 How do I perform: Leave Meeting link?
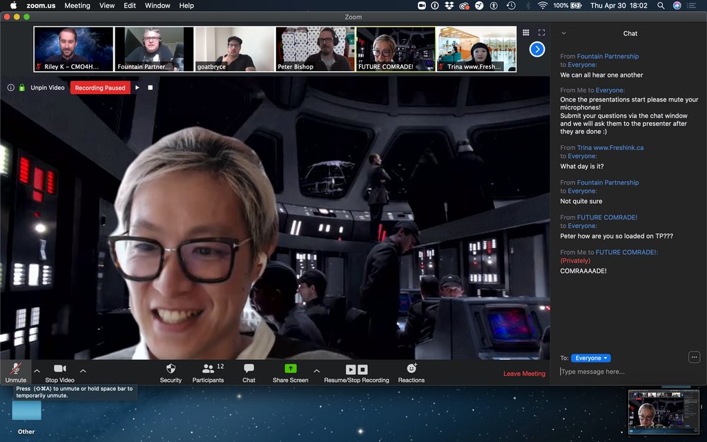click(525, 374)
